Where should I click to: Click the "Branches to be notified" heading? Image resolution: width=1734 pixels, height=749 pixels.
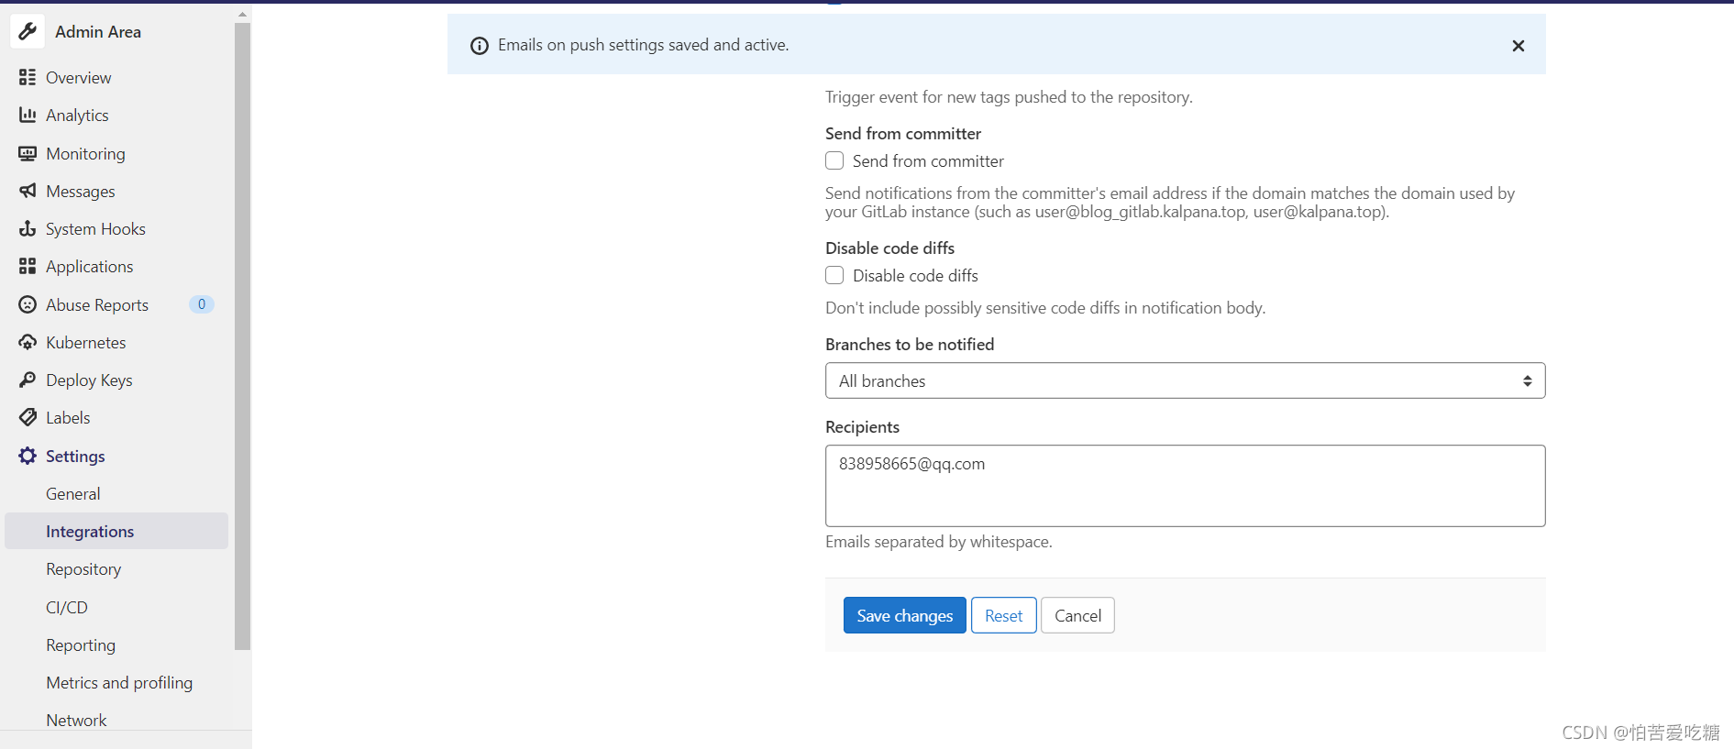[910, 345]
